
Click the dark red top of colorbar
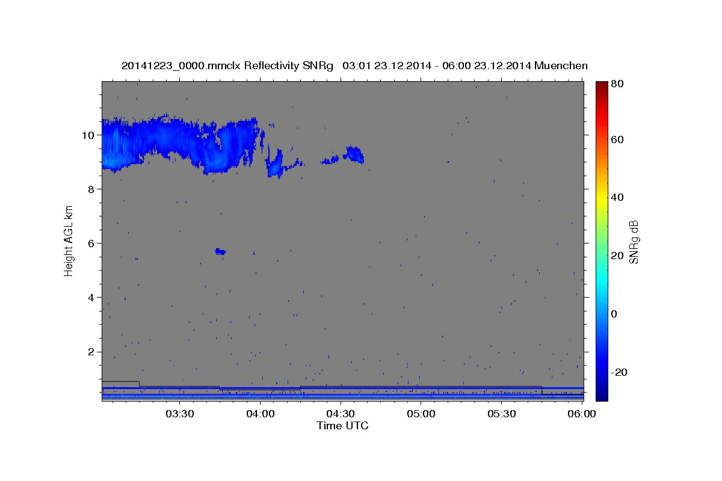(602, 86)
